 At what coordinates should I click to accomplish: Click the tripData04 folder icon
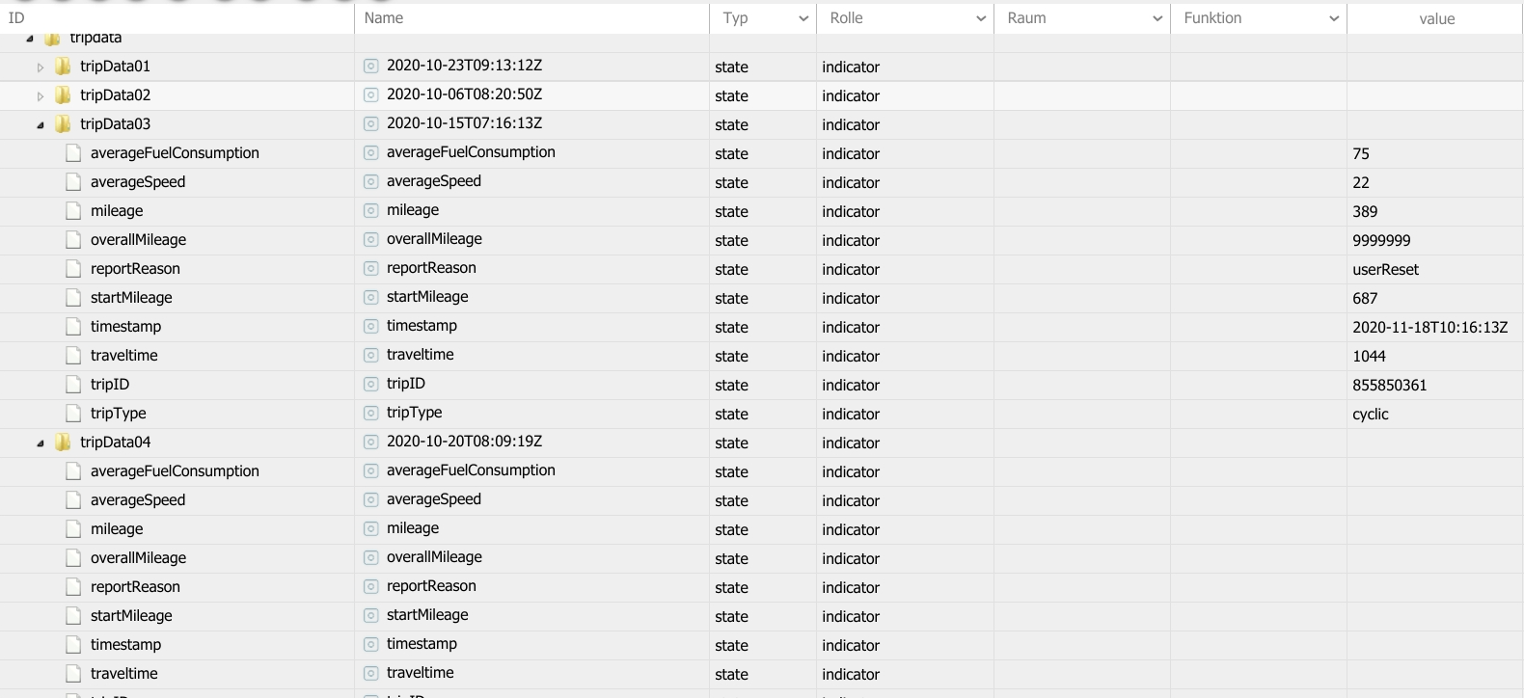pos(64,443)
